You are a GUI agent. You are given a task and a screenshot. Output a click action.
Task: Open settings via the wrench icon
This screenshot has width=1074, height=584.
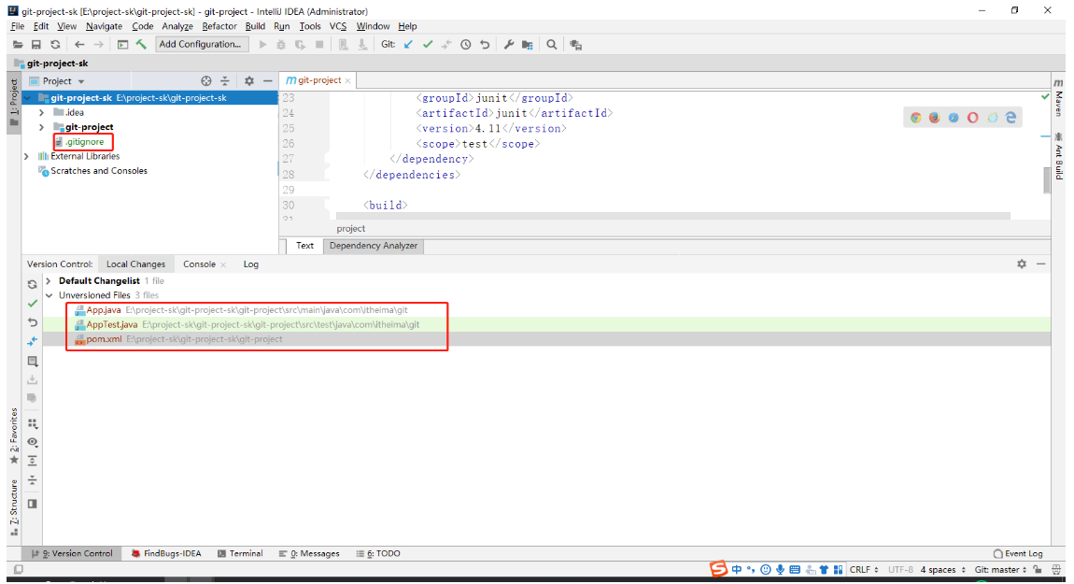coord(508,45)
